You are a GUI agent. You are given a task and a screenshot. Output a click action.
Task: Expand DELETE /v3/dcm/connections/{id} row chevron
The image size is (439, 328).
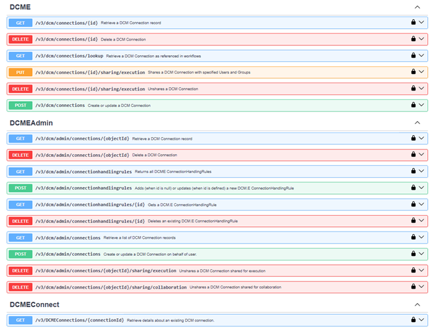pyautogui.click(x=421, y=39)
